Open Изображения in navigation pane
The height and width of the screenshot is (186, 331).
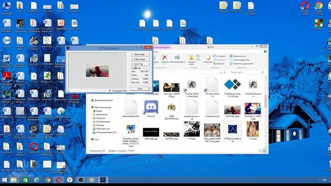101,121
